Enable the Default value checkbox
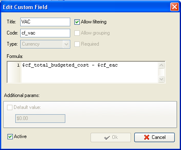Image resolution: width=181 pixels, height=150 pixels. (10, 107)
